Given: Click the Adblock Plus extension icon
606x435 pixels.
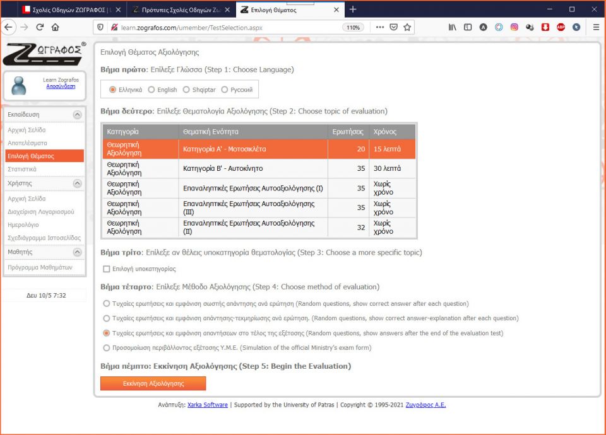Looking at the screenshot, I should point(561,27).
